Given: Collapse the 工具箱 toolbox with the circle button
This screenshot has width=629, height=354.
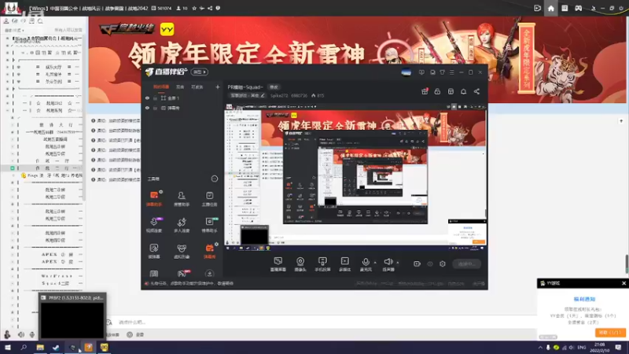Looking at the screenshot, I should [x=215, y=179].
